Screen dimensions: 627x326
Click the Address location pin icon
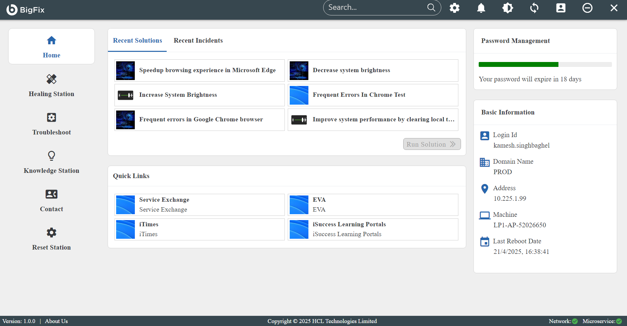[x=485, y=189]
